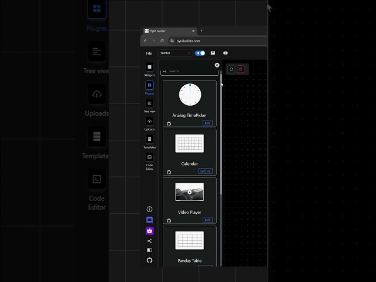The image size is (376, 282).
Task: Click the red trash delete icon
Action: coord(241,69)
